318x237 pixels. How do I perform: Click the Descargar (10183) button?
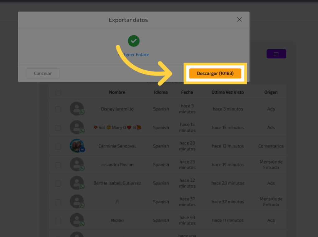215,74
